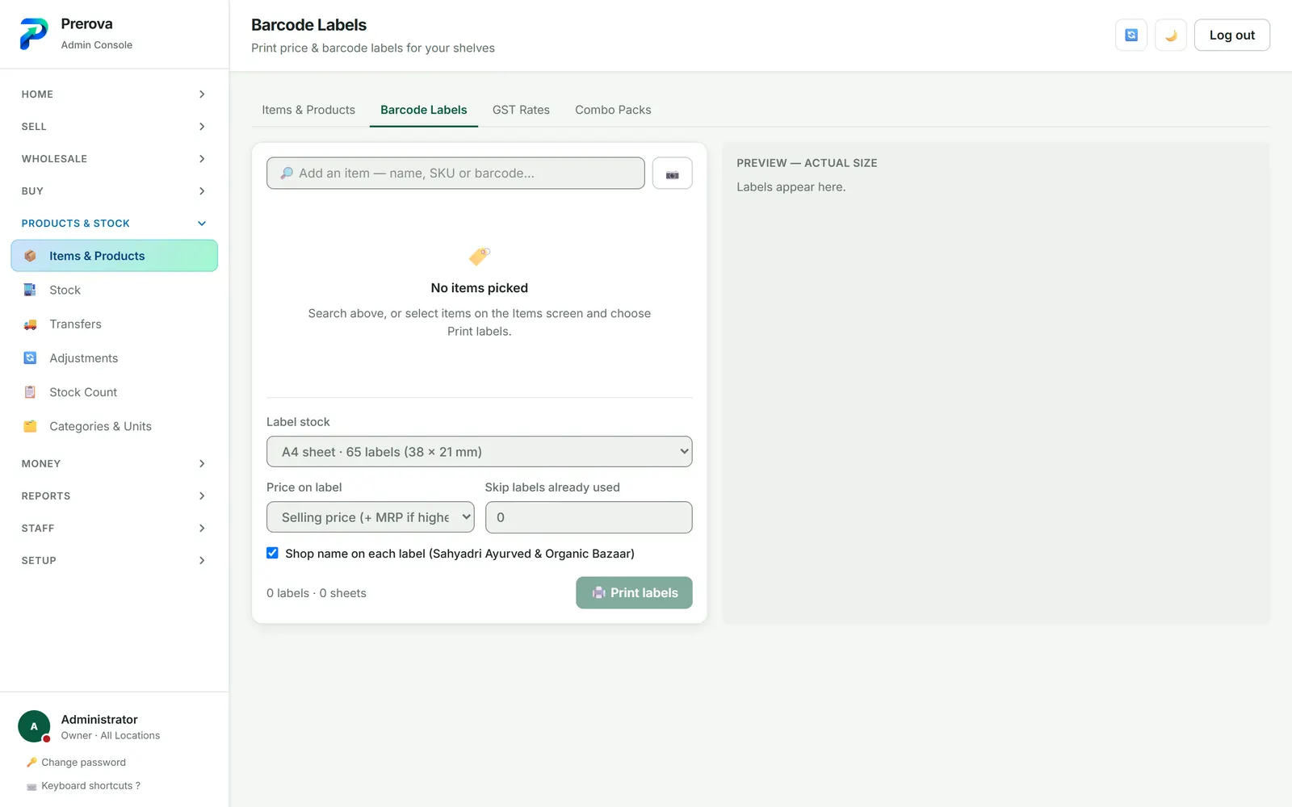
Task: Click the key icon beside Change password
Action: (x=31, y=763)
